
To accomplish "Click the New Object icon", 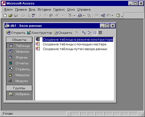I will tap(109, 16).
